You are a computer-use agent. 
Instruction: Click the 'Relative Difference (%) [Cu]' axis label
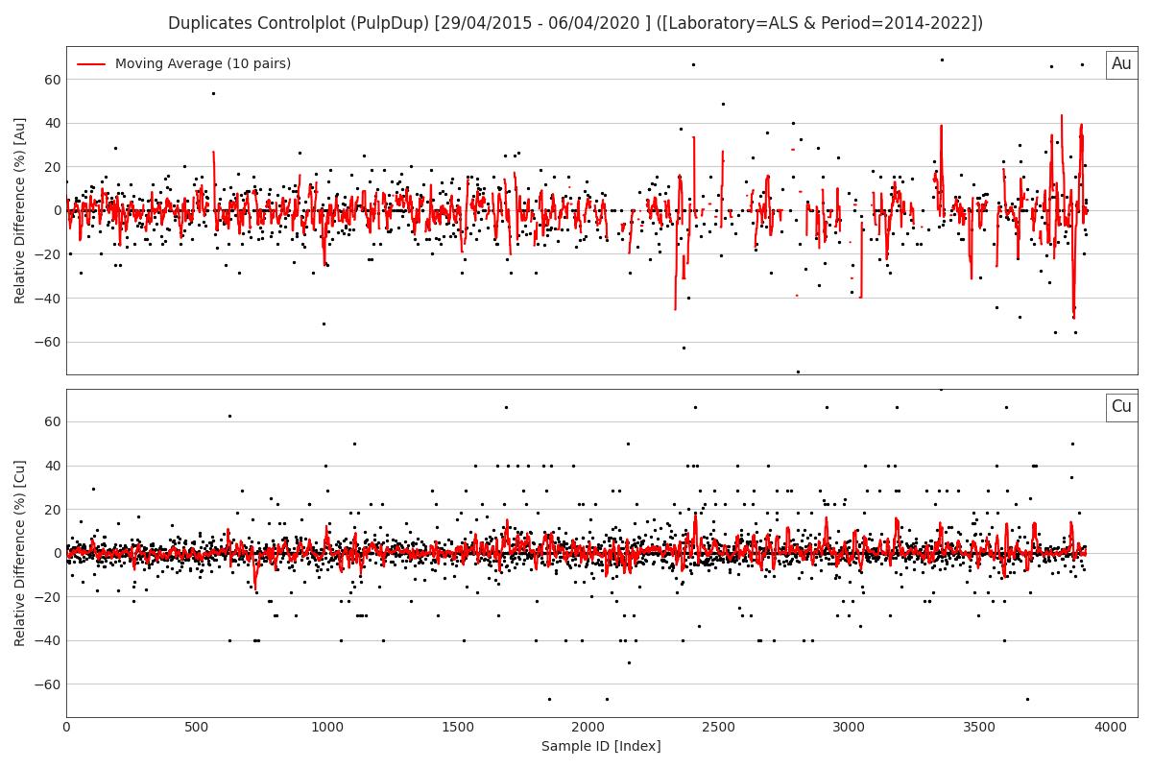(x=20, y=553)
